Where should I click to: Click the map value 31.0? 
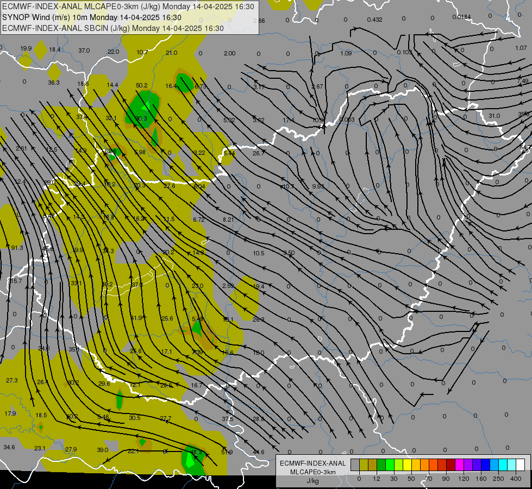click(494, 116)
